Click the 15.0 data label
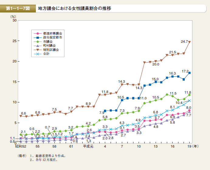 (155, 79)
